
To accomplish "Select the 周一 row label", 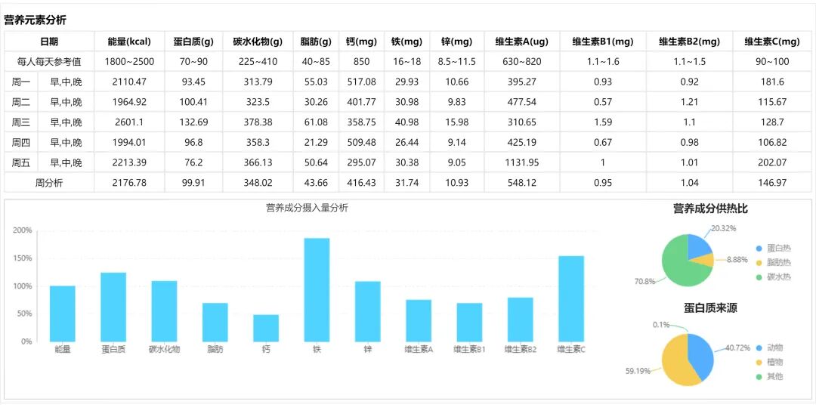I will (21, 82).
